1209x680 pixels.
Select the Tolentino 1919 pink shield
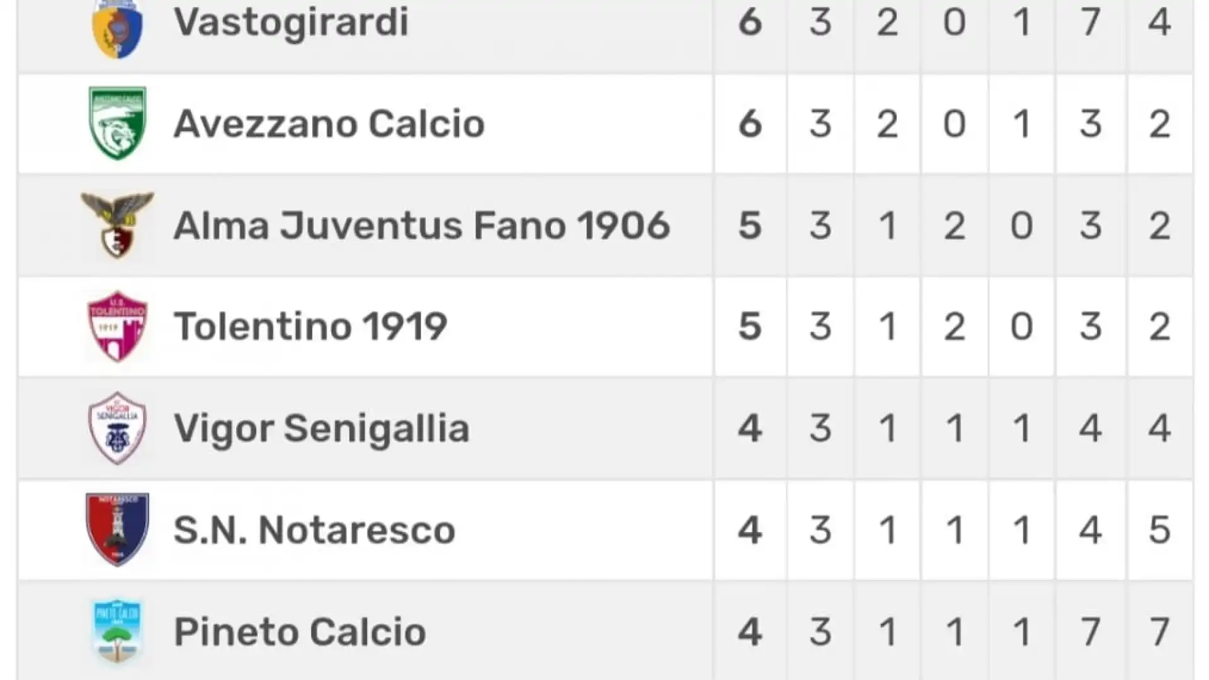(118, 326)
